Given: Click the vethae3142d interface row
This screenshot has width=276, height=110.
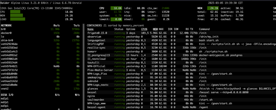Looking at the screenshot, I should 40,81.
